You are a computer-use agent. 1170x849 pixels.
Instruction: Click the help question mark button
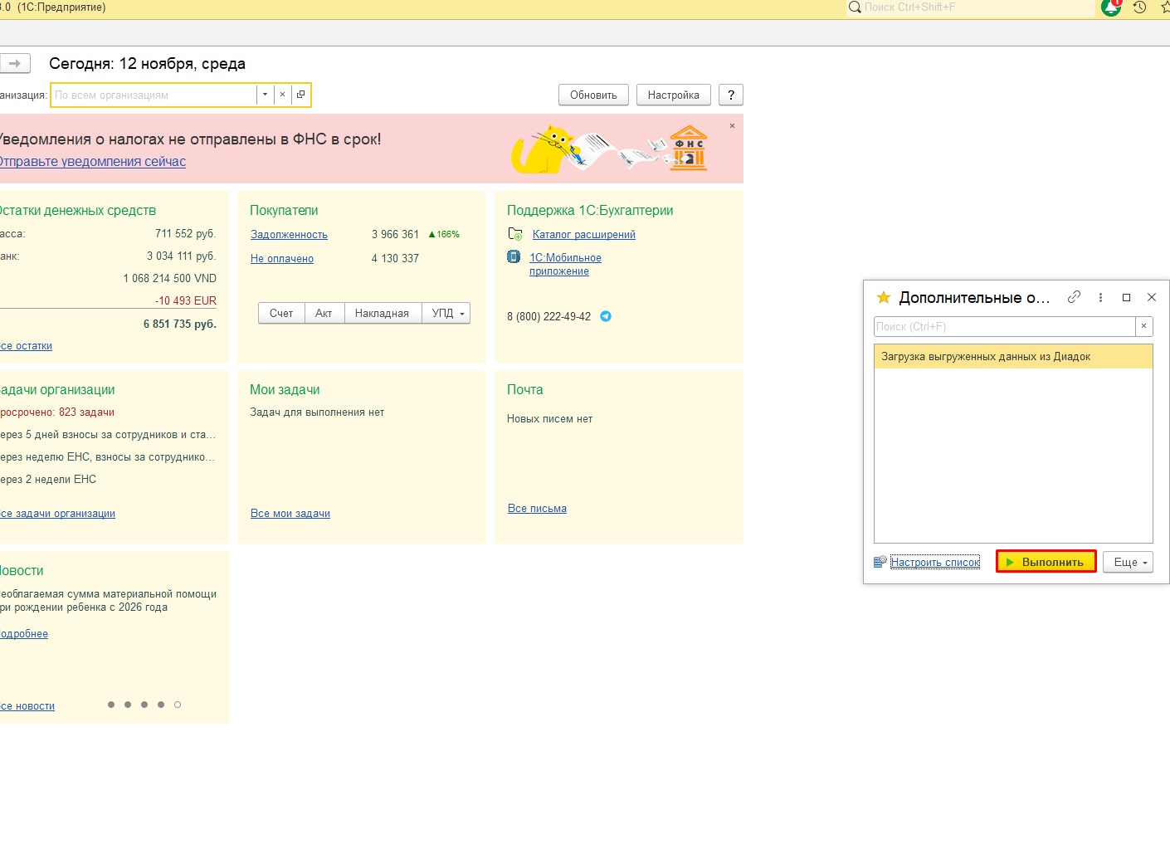click(731, 95)
